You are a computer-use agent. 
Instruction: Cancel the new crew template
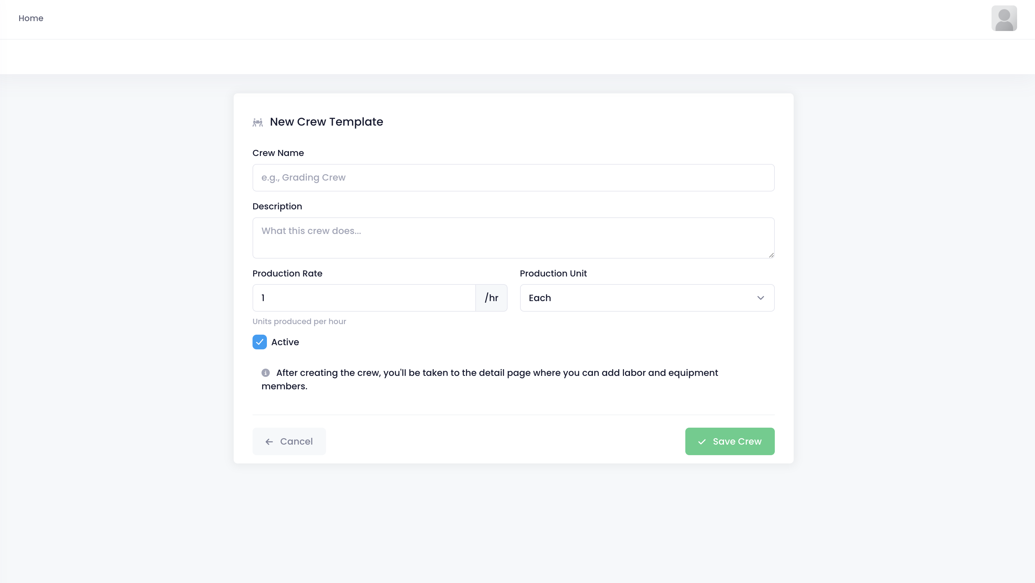tap(289, 441)
